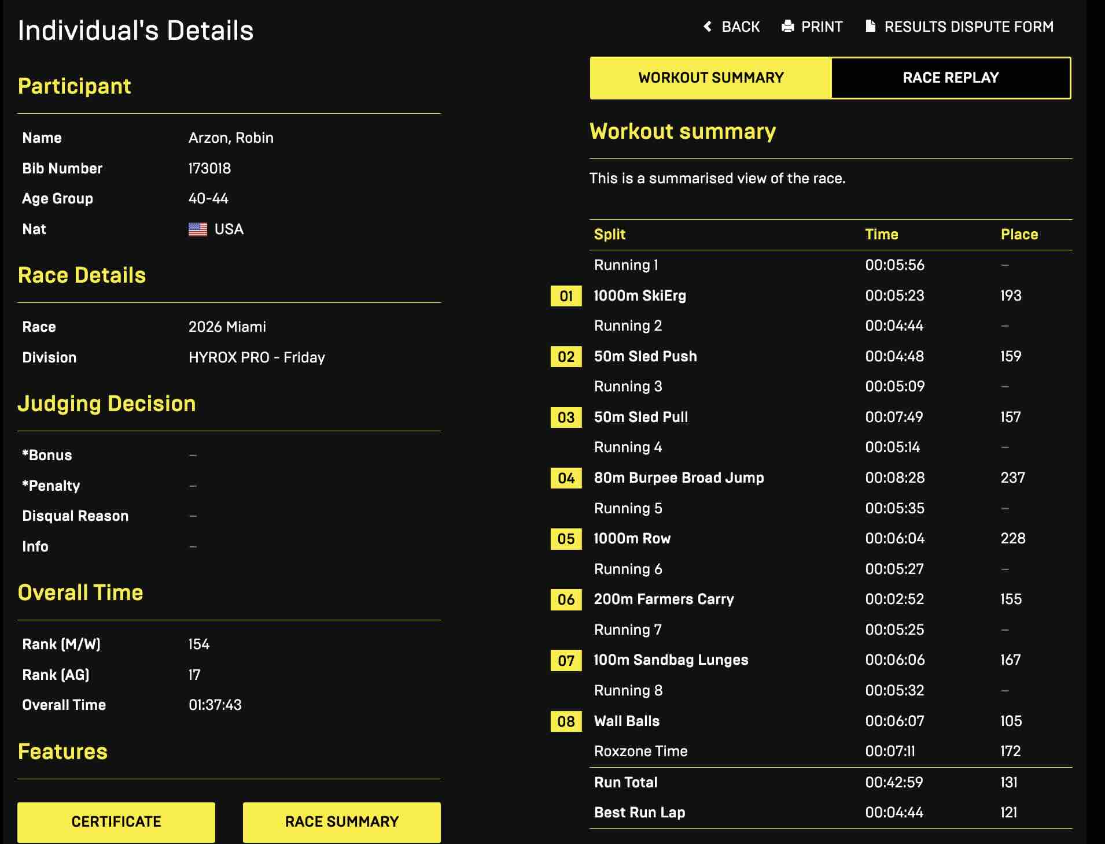
Task: Click the results dispute document icon
Action: pyautogui.click(x=870, y=27)
